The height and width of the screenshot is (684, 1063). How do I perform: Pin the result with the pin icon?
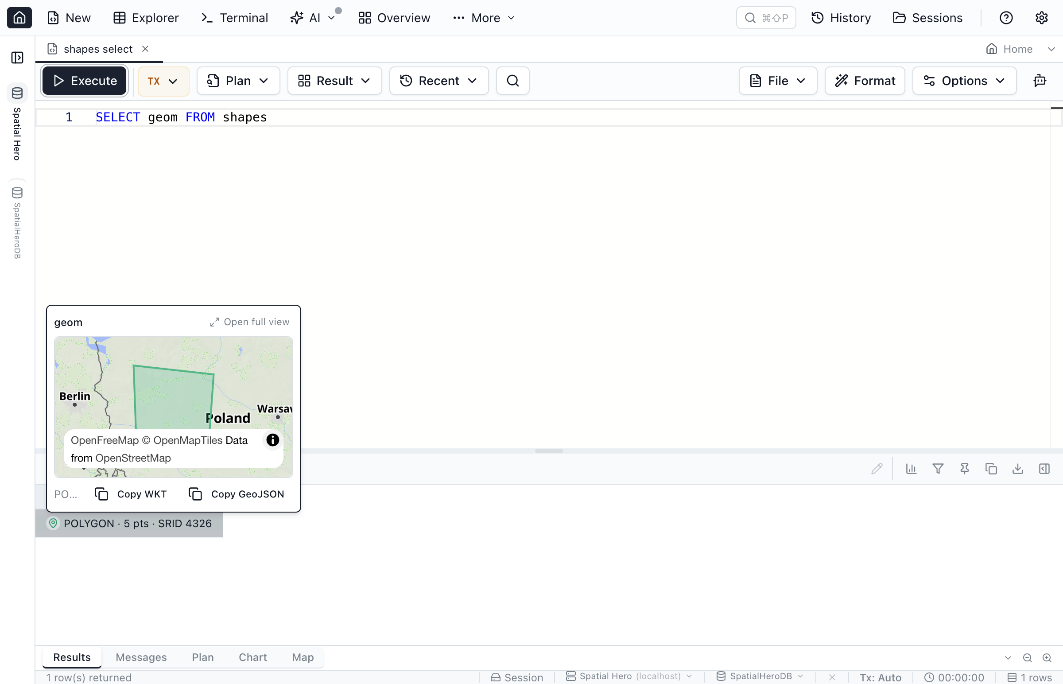[x=964, y=469]
